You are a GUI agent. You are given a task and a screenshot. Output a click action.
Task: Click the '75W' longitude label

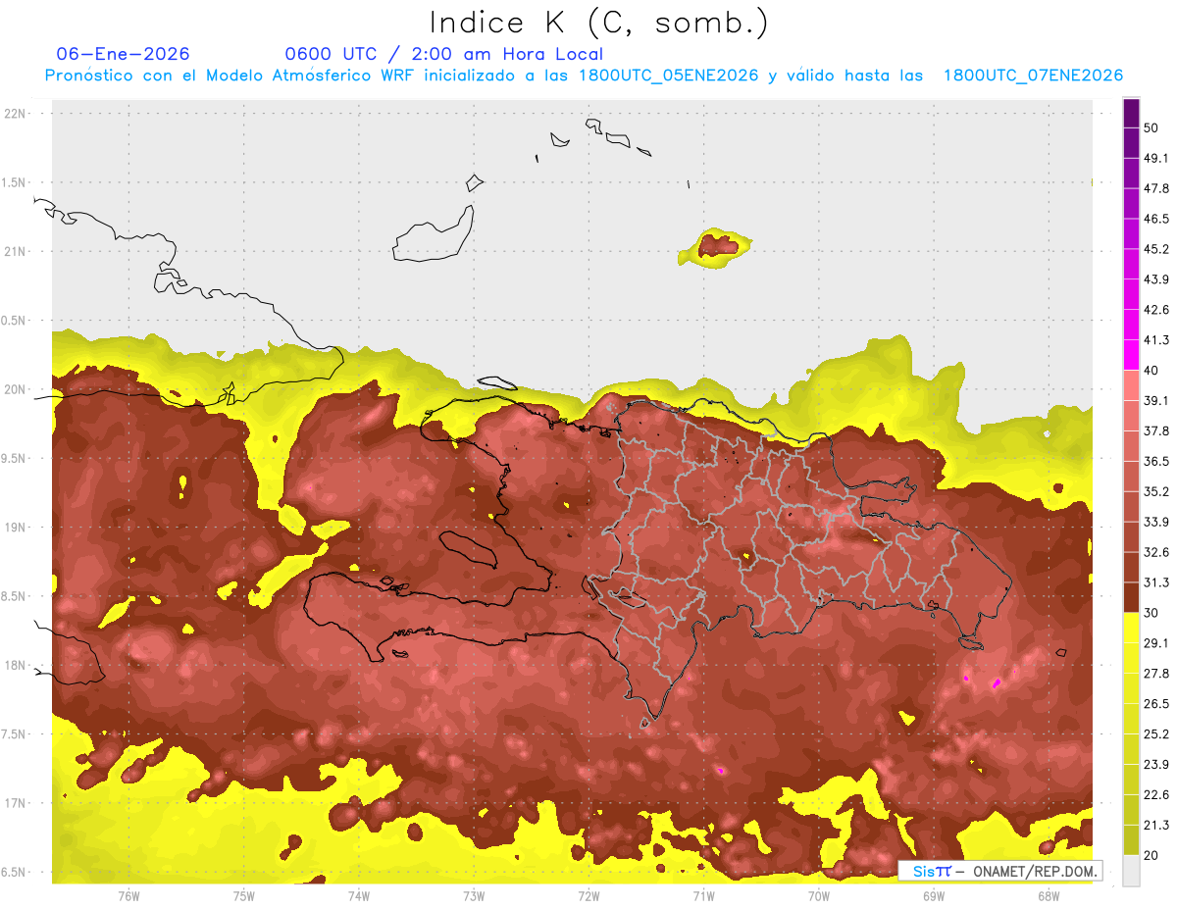coord(244,895)
